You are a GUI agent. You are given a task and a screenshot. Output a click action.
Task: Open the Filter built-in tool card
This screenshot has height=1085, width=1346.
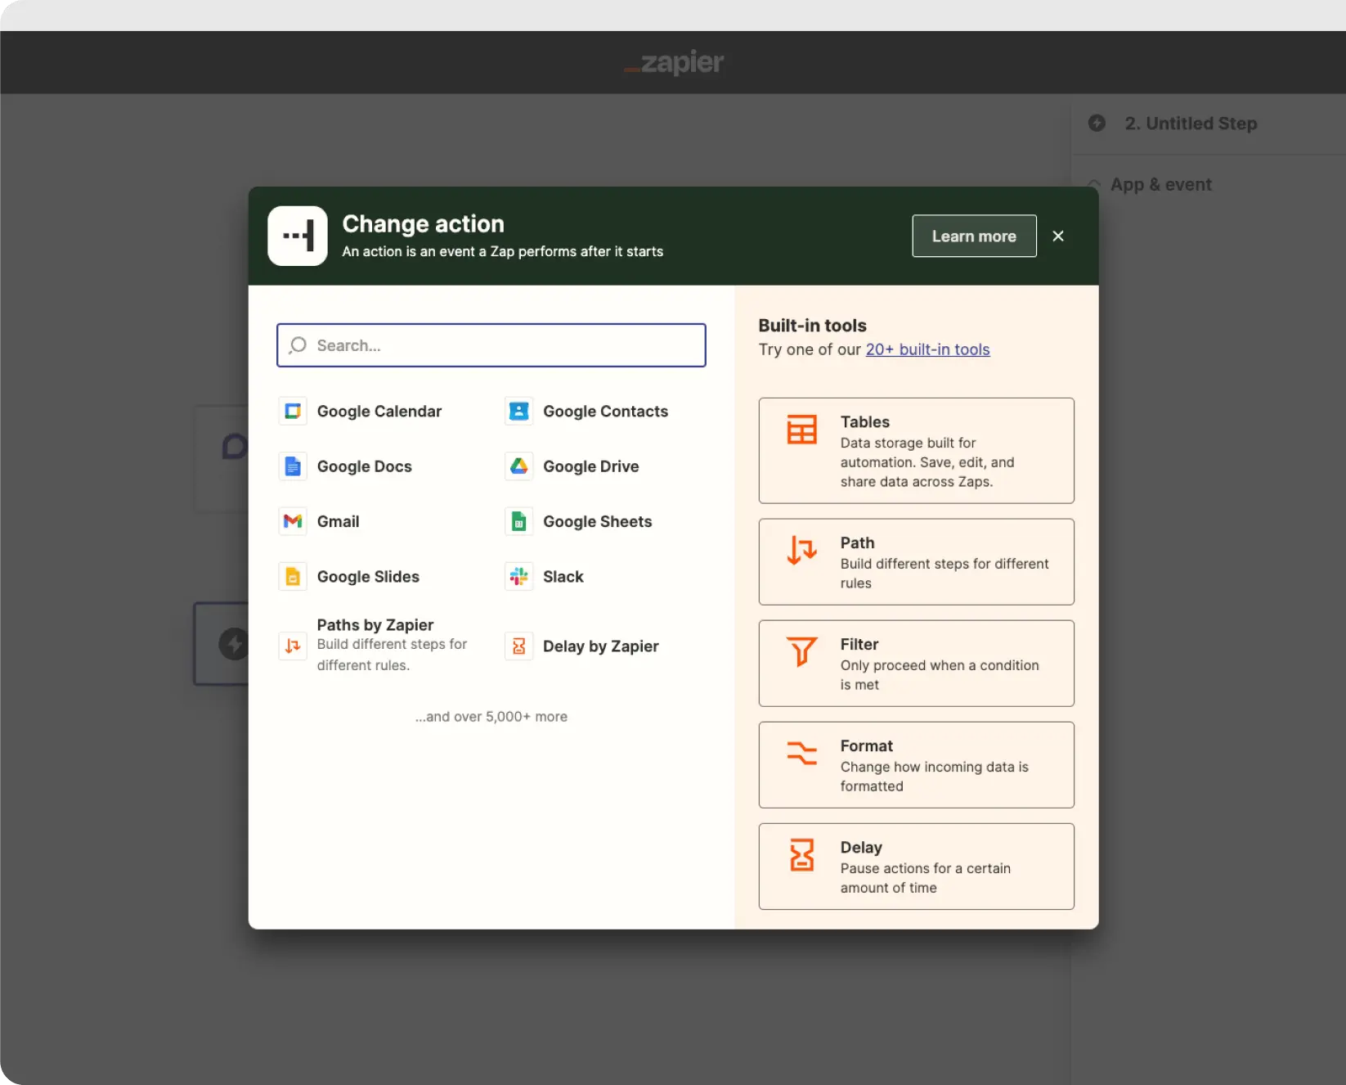pyautogui.click(x=916, y=663)
